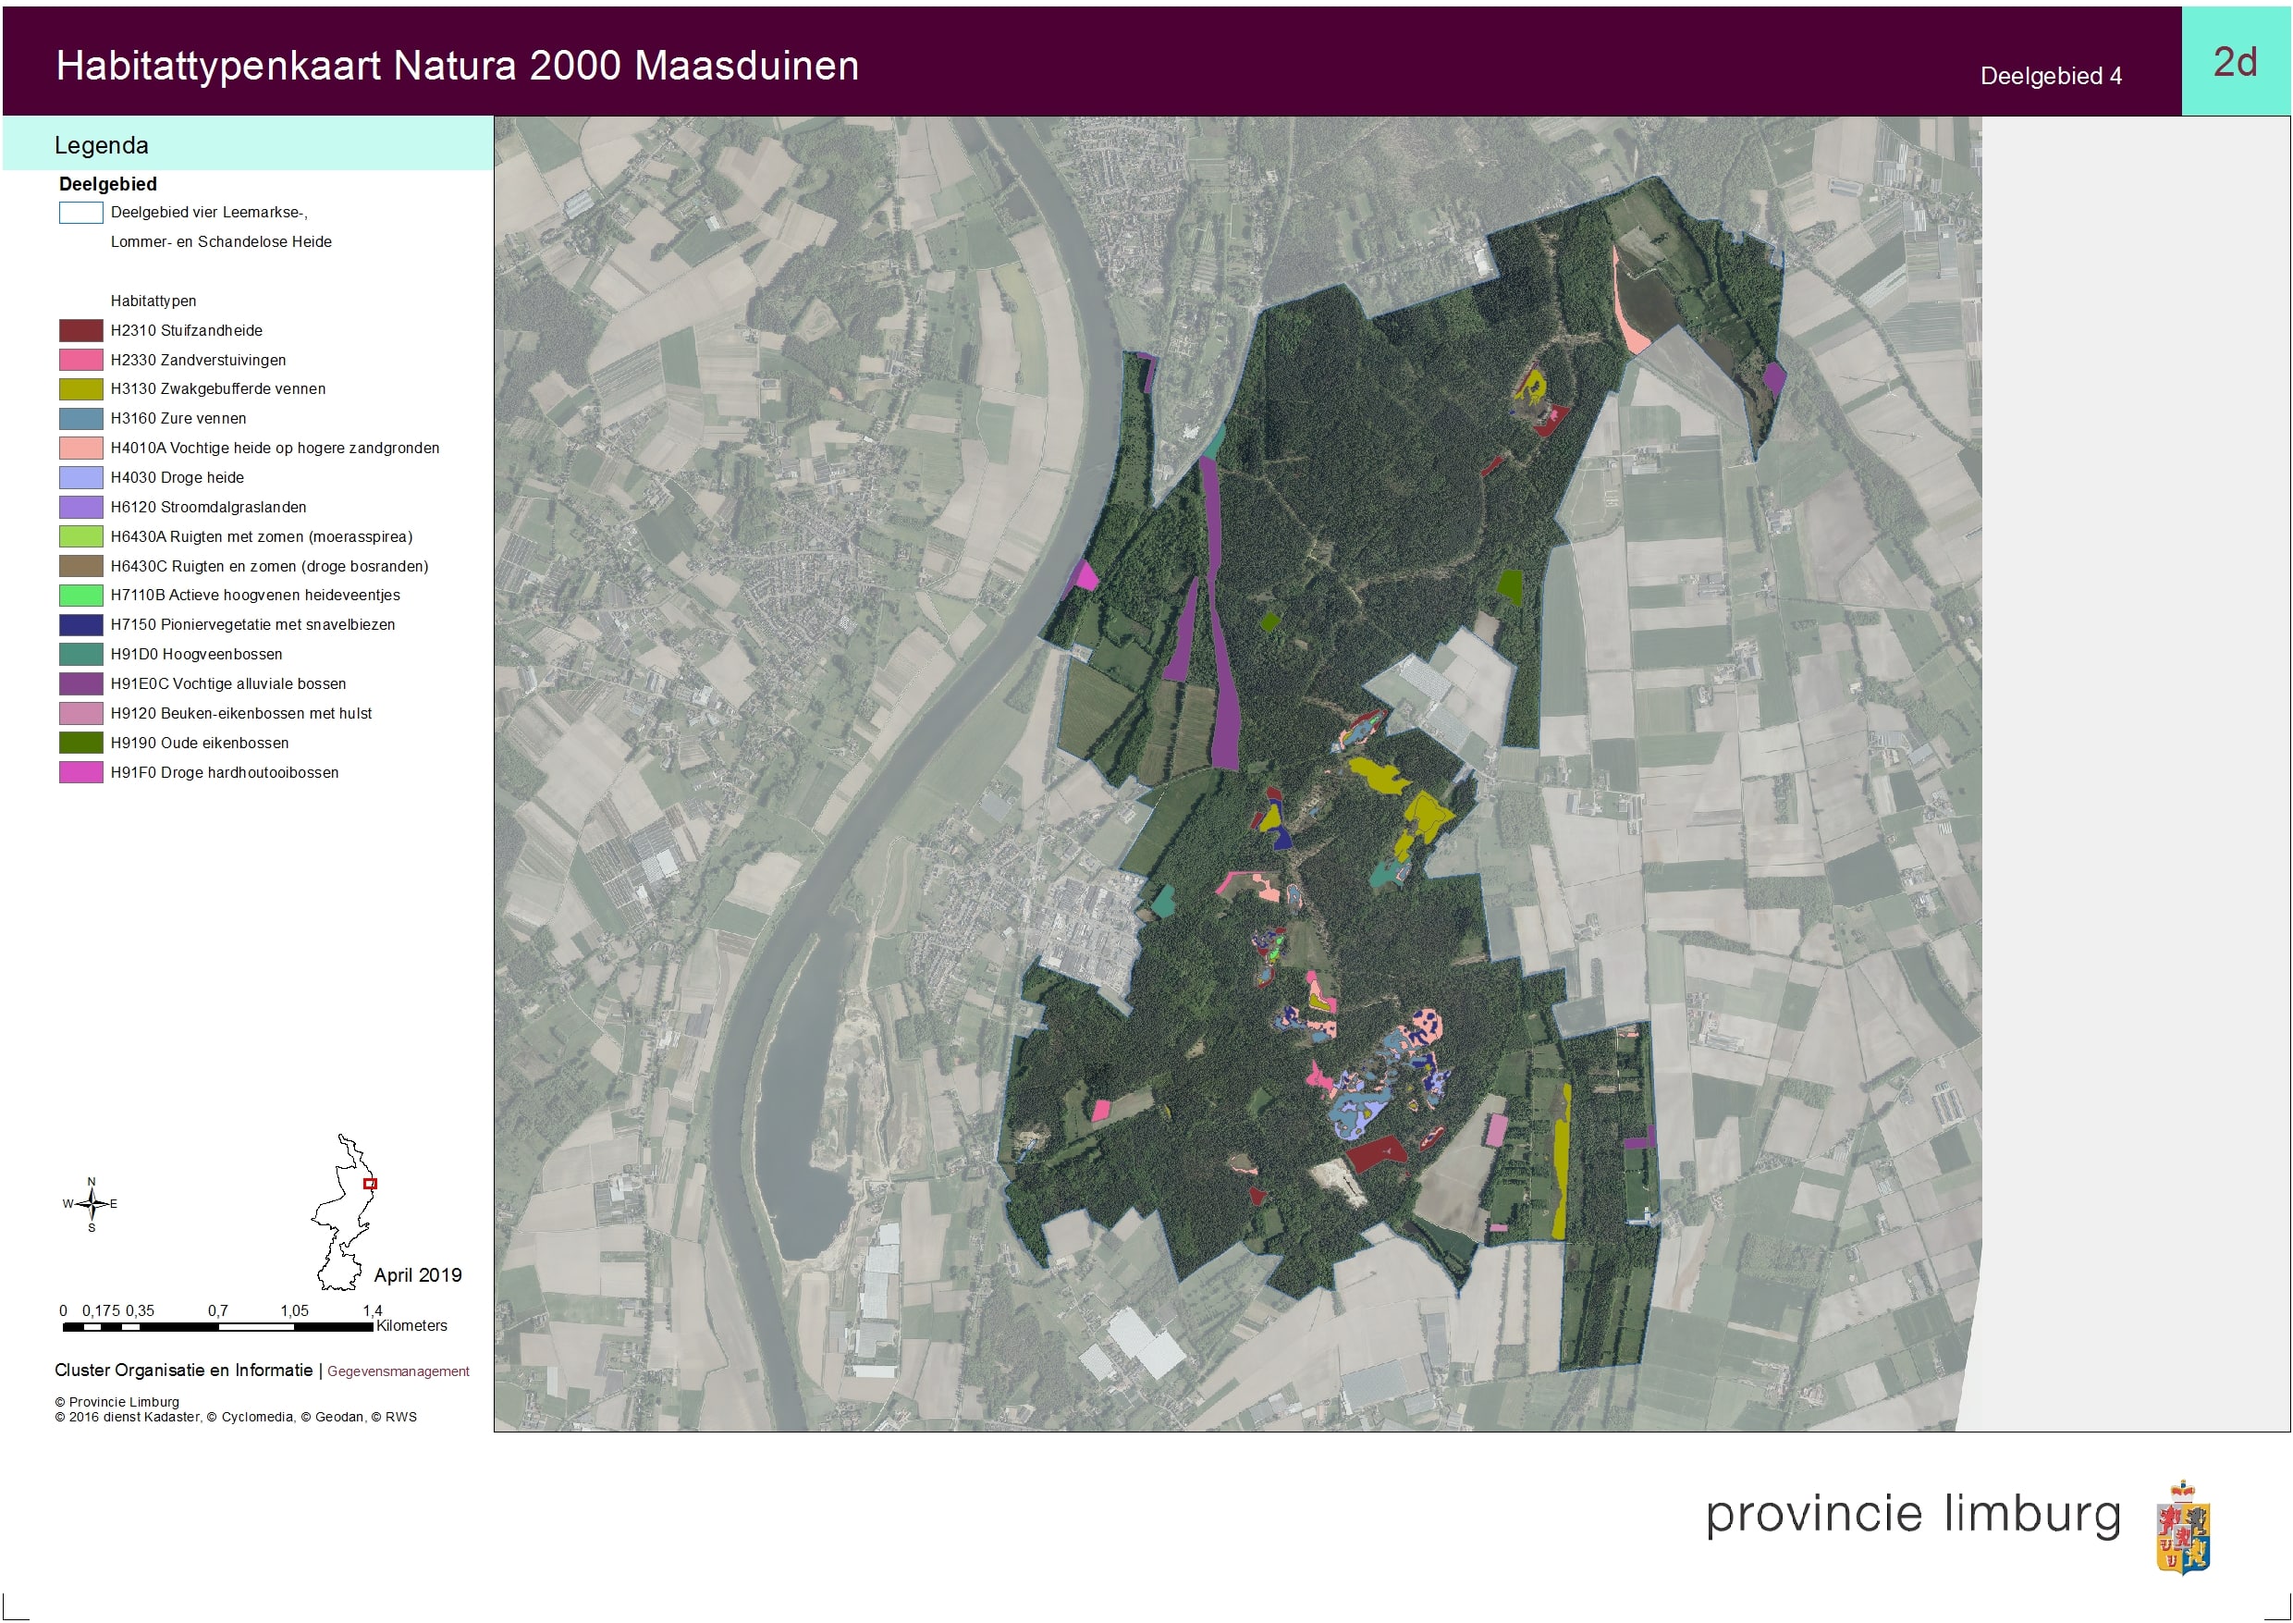Click the H7110B Actieve hoogvenen green swatch

click(x=81, y=596)
